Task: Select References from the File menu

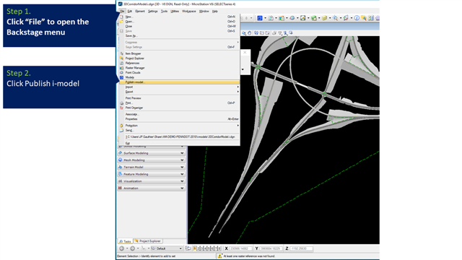Action: pos(132,63)
